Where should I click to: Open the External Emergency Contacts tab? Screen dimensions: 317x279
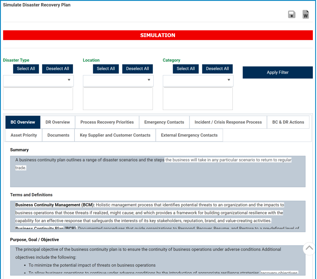click(x=189, y=135)
